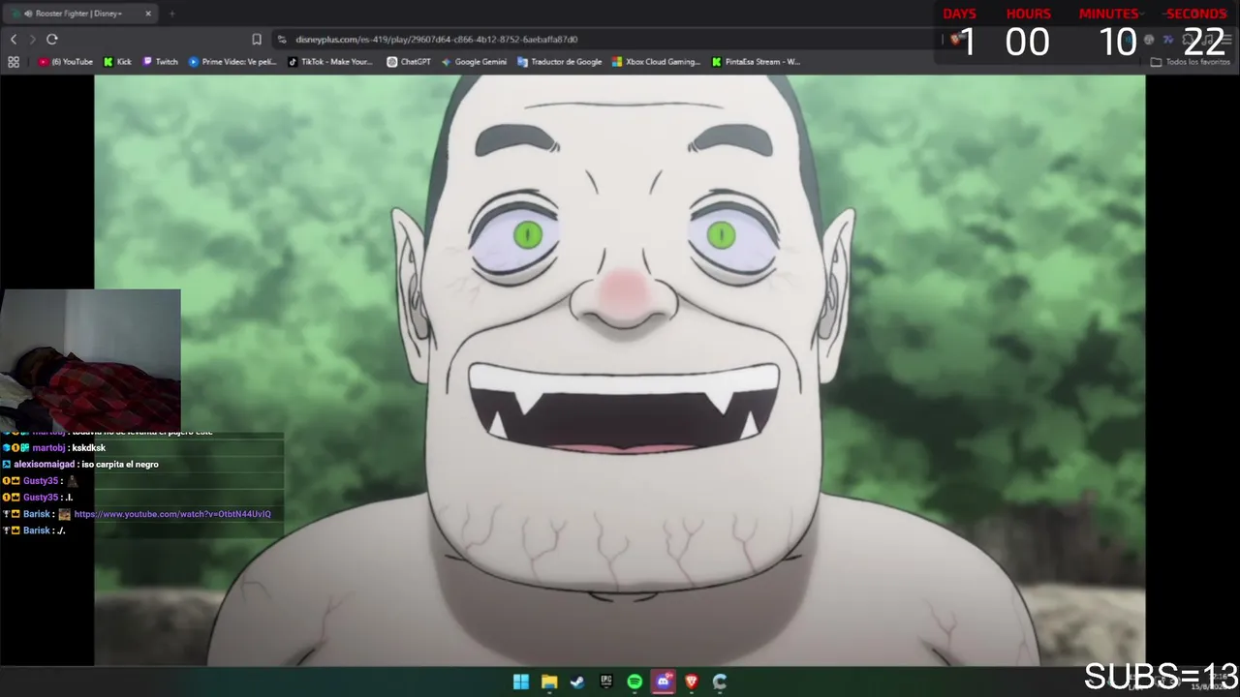Click the chat line 'iso carpita el negro'
The width and height of the screenshot is (1240, 697).
coord(120,465)
